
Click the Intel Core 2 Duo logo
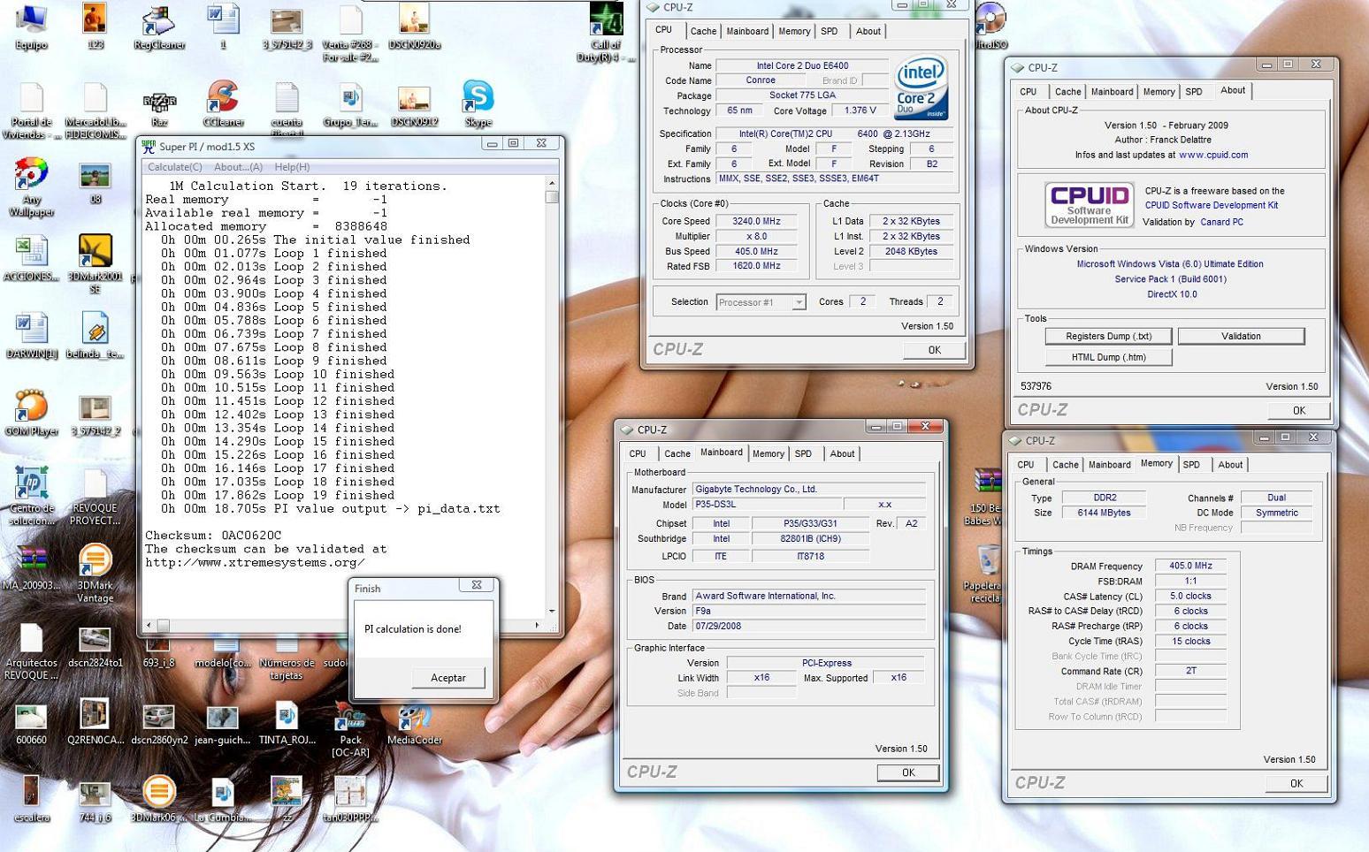coord(920,87)
